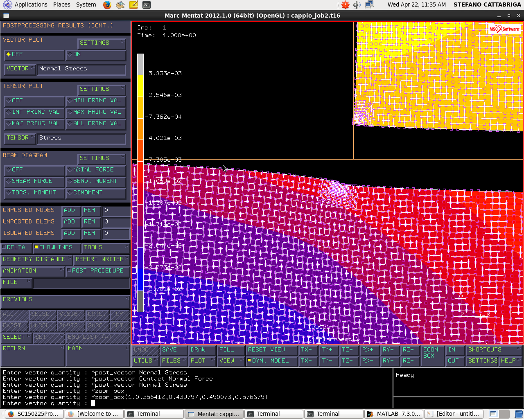This screenshot has height=419, width=524.
Task: Open beam diagram SETTINGS submenu
Action: pos(102,158)
